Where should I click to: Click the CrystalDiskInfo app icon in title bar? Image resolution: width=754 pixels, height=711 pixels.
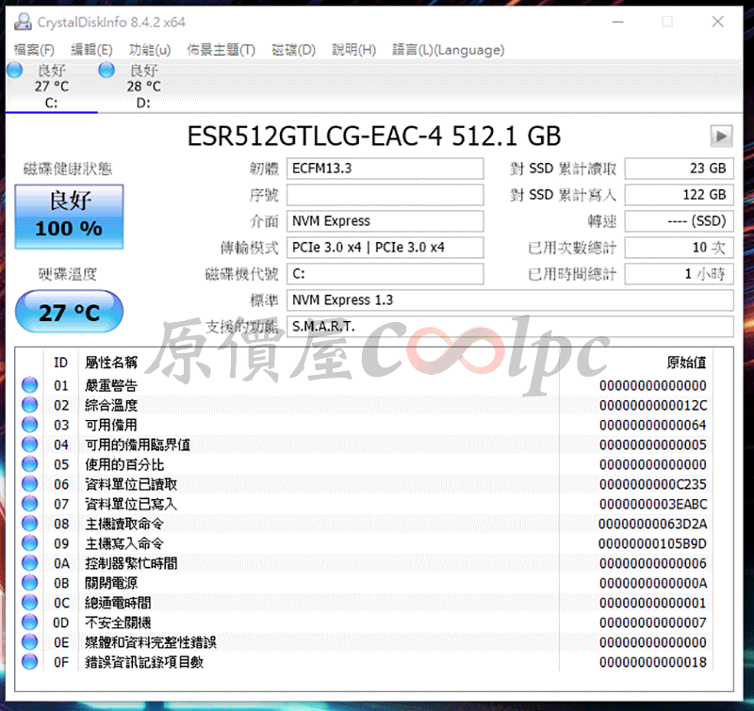click(x=23, y=22)
